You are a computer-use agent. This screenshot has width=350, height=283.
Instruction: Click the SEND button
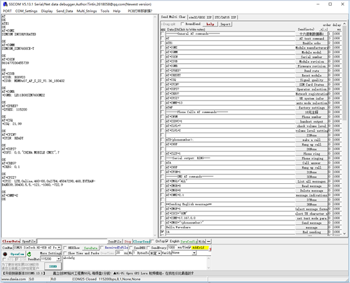[x=52, y=267]
